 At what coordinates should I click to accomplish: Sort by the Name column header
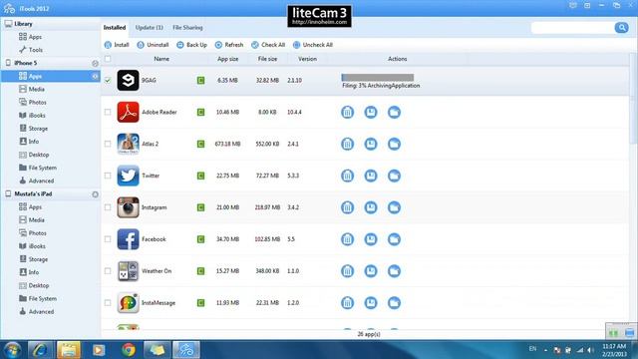pos(161,59)
